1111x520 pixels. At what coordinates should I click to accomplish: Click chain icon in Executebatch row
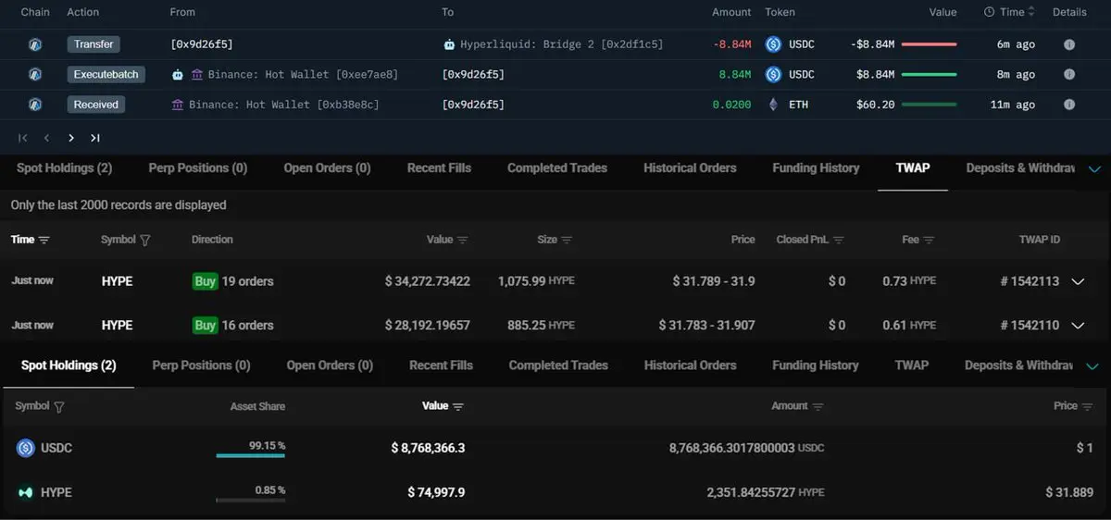pyautogui.click(x=35, y=74)
